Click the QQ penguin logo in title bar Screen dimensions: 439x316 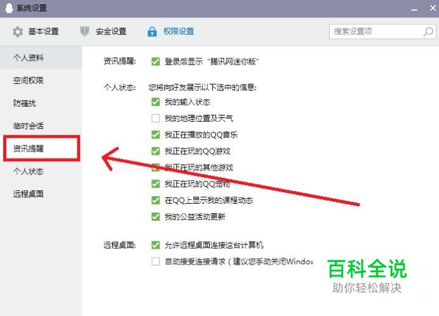tap(10, 8)
